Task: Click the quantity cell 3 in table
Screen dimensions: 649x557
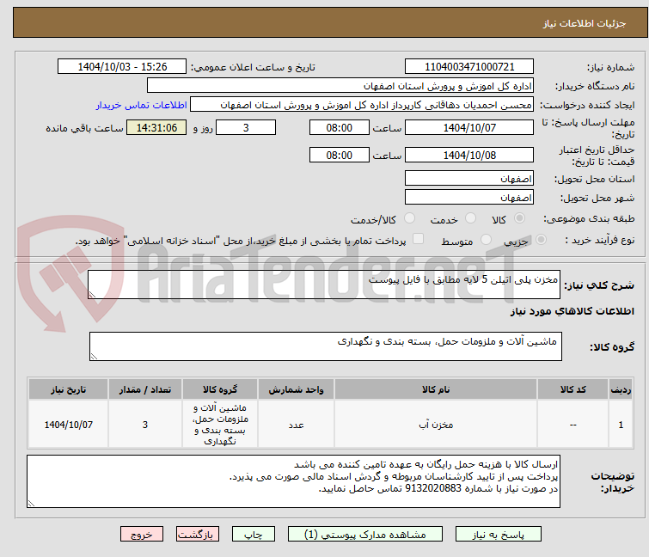Action: coord(145,425)
